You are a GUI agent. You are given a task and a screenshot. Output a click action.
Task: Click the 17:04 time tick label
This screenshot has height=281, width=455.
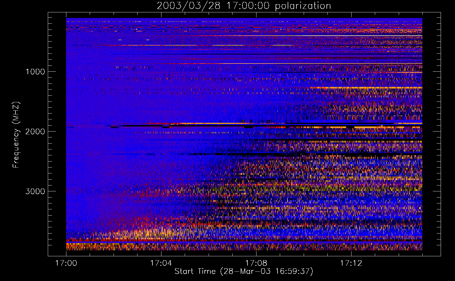(161, 263)
